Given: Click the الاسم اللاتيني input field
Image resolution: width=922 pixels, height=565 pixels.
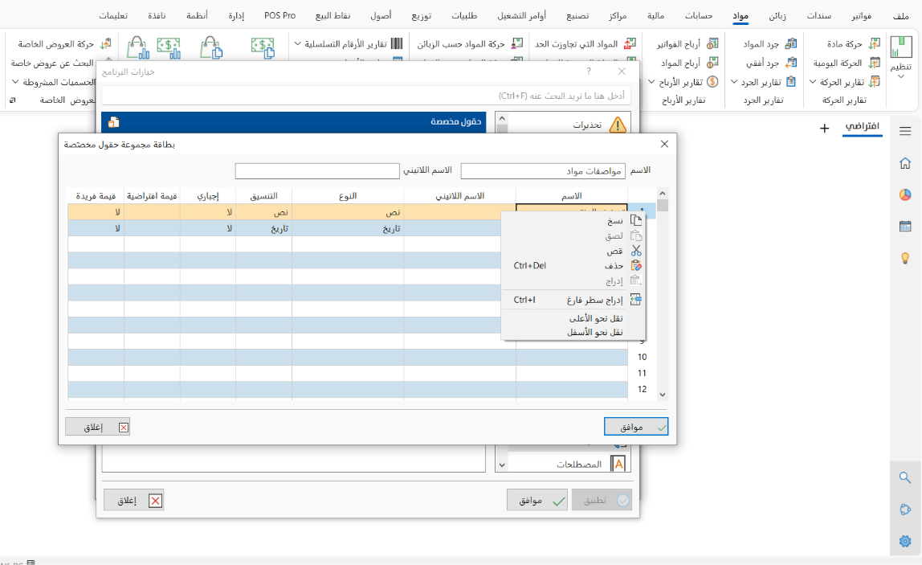Looking at the screenshot, I should [x=317, y=170].
